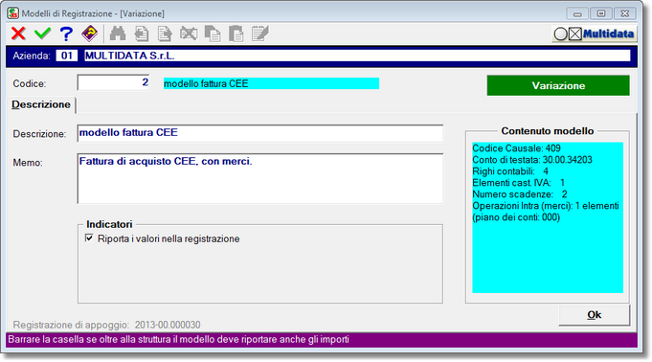Click the paste clipboard icon
This screenshot has height=362, width=652.
236,34
